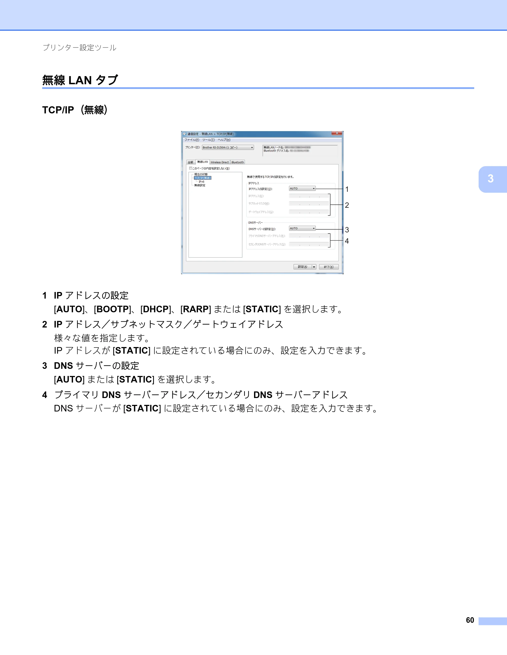Select 現在の状態 in the tree
This screenshot has height=655, width=507.
tap(201, 175)
